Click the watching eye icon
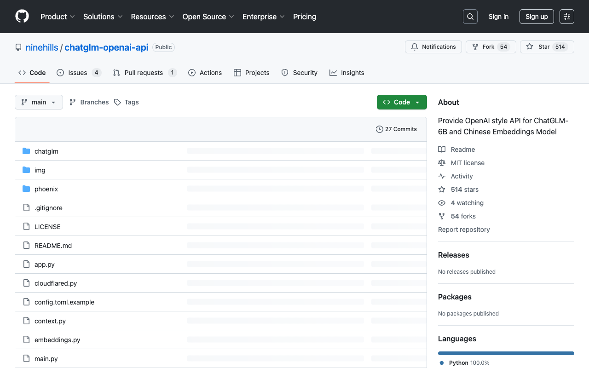Viewport: 589px width, 368px height. 442,203
